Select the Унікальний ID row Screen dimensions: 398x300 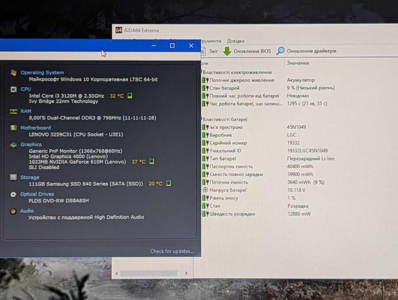tap(265, 151)
